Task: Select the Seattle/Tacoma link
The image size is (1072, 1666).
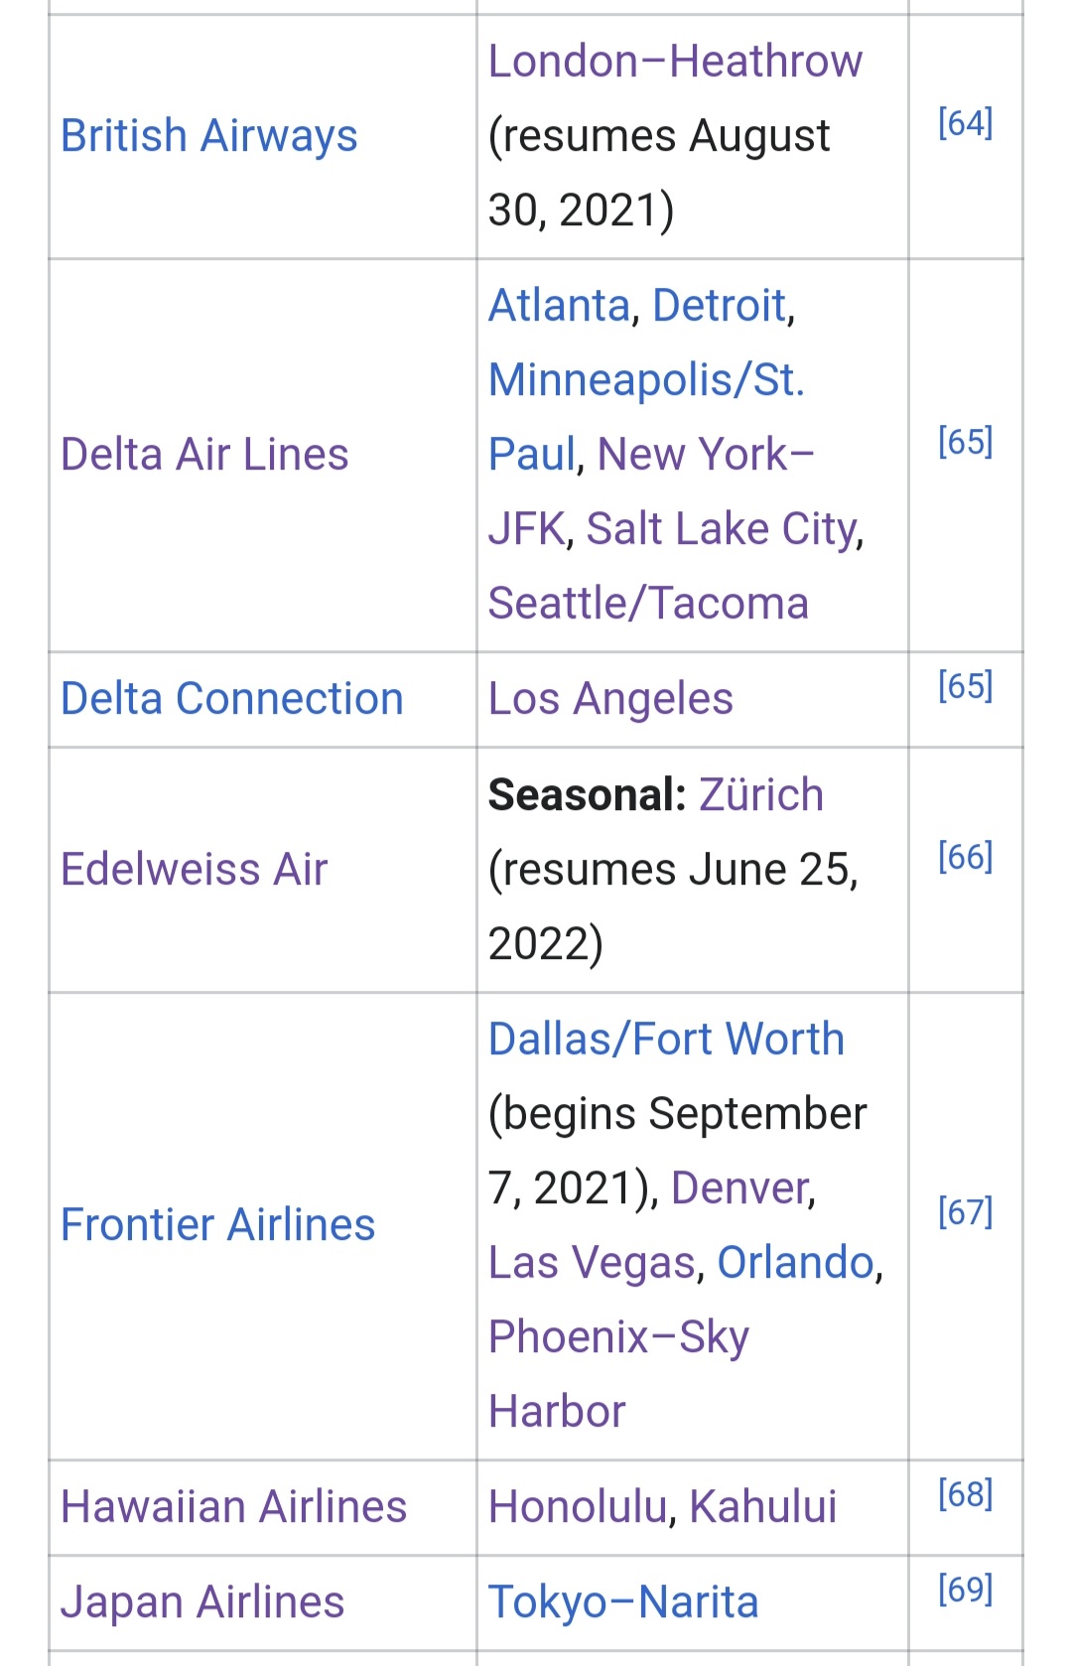Action: point(648,604)
